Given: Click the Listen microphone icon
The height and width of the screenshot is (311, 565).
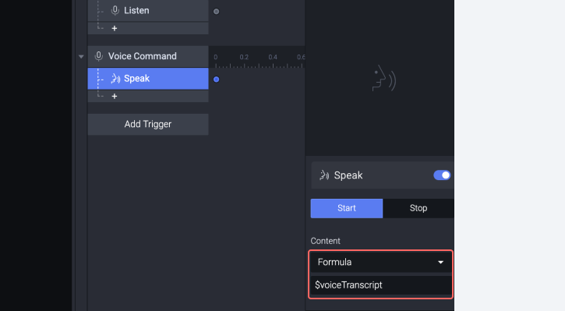Looking at the screenshot, I should tap(115, 10).
